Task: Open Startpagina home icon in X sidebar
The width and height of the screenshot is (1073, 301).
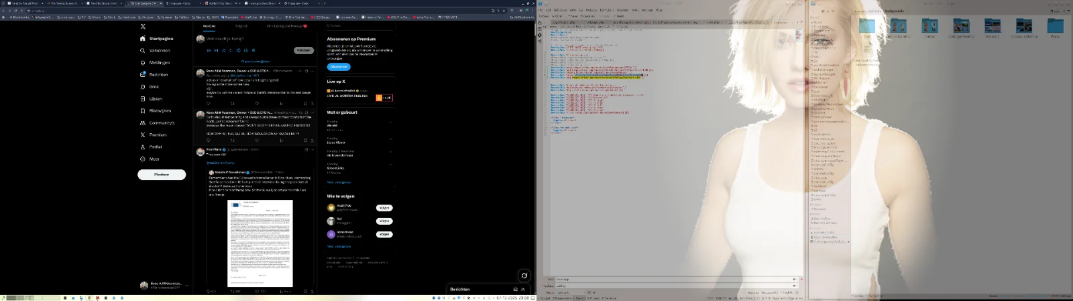Action: pyautogui.click(x=143, y=39)
